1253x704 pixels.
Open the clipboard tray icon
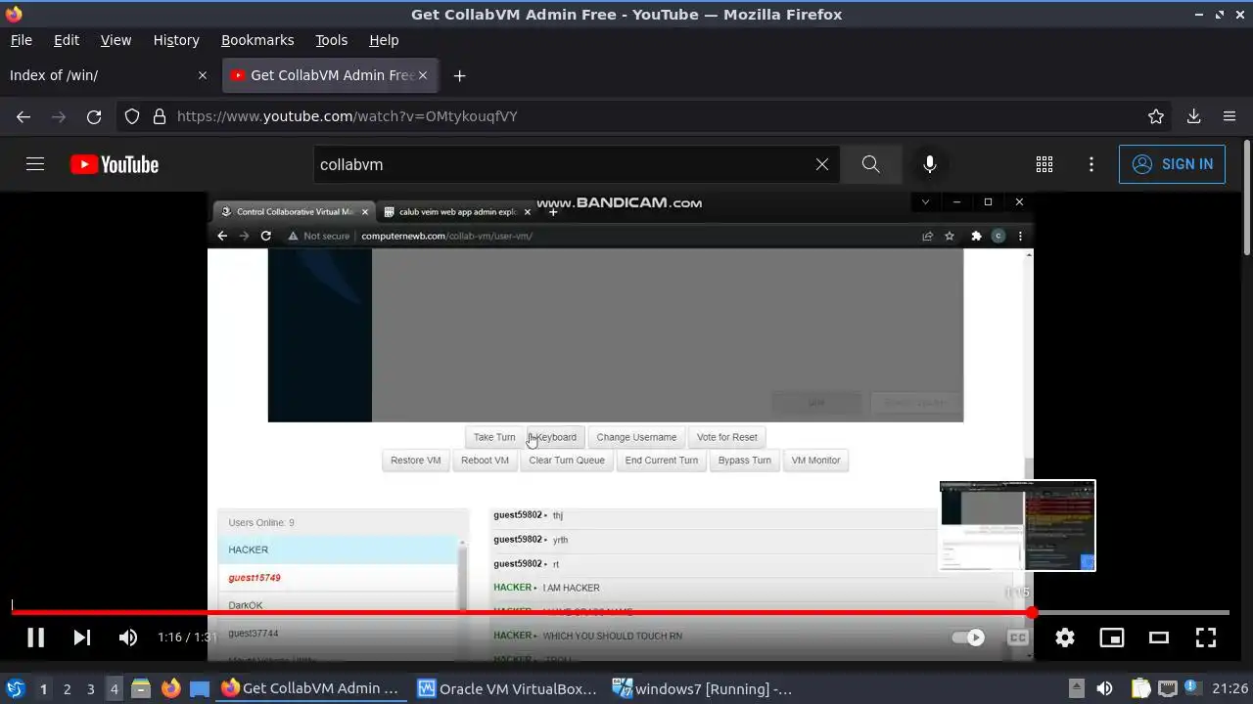1141,688
